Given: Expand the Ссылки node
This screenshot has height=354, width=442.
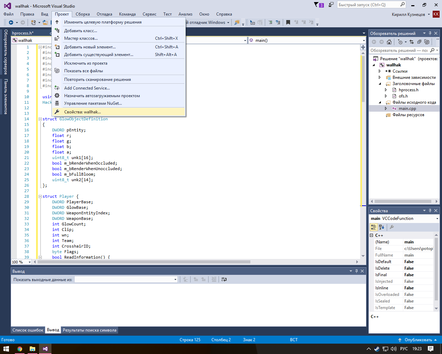Looking at the screenshot, I should click(379, 71).
